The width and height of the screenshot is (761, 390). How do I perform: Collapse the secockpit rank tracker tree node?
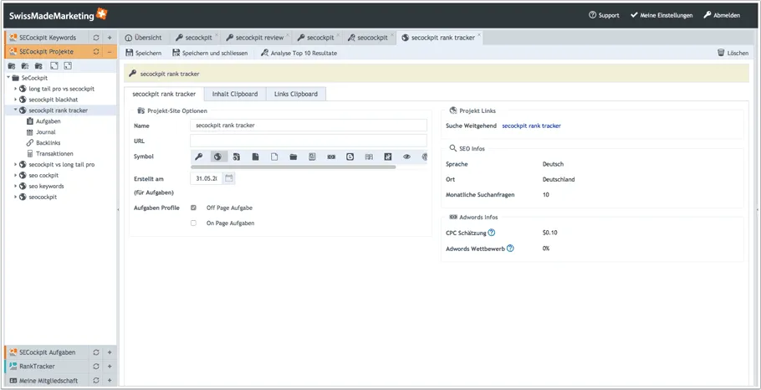[15, 110]
